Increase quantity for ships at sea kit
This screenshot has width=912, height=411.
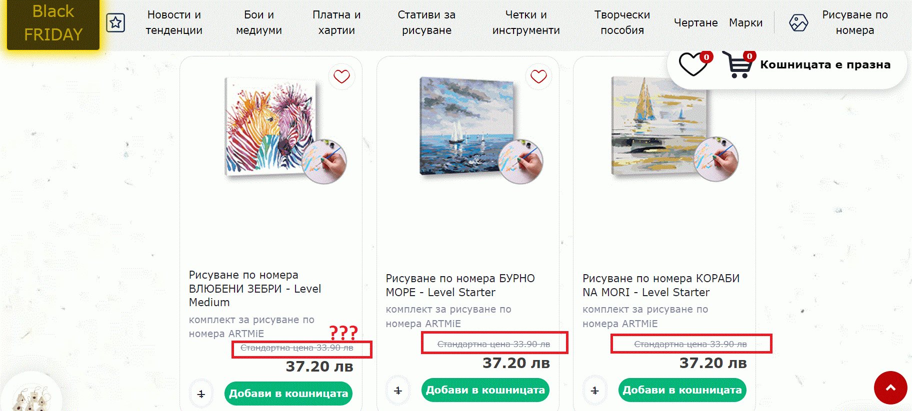[594, 391]
